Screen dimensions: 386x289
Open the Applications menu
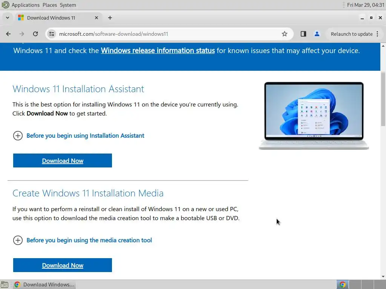tap(25, 5)
